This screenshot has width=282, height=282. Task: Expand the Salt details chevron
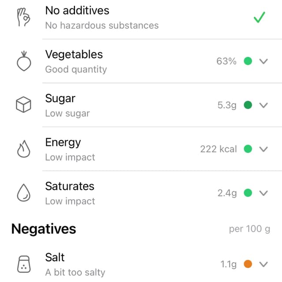click(x=263, y=264)
